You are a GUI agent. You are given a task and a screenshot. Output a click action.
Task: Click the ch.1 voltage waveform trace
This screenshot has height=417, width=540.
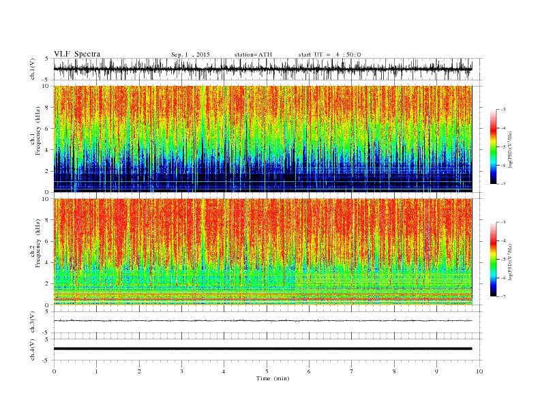(x=262, y=69)
